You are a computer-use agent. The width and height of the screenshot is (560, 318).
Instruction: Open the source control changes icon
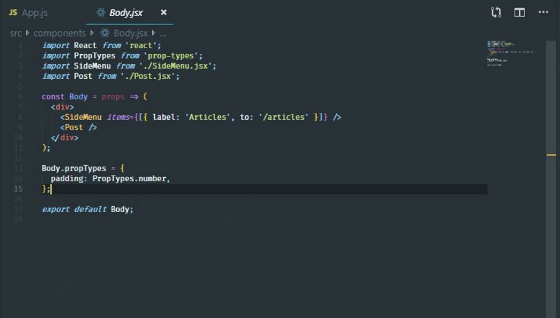click(x=496, y=13)
